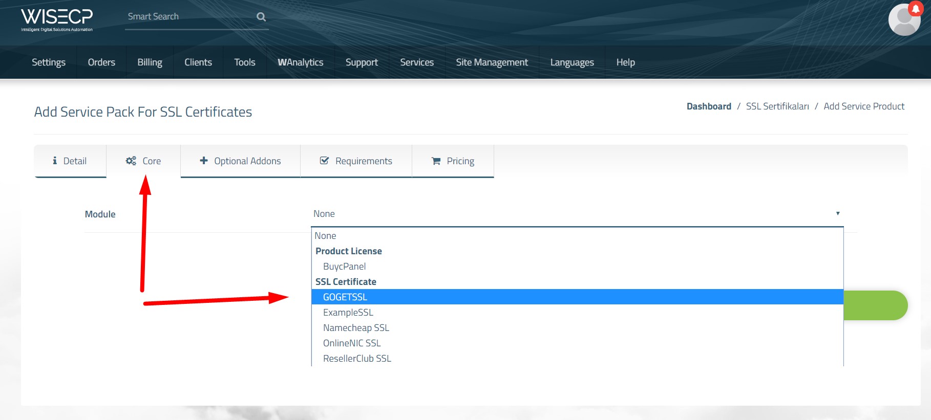931x420 pixels.
Task: Choose BuycPanel module option
Action: (x=577, y=267)
